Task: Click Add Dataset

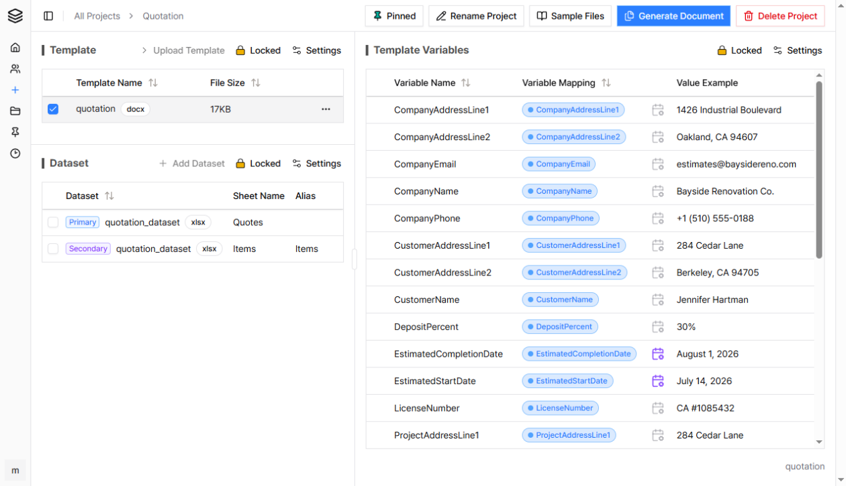Action: [x=192, y=164]
